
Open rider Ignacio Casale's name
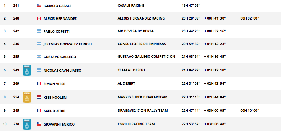[57, 6]
